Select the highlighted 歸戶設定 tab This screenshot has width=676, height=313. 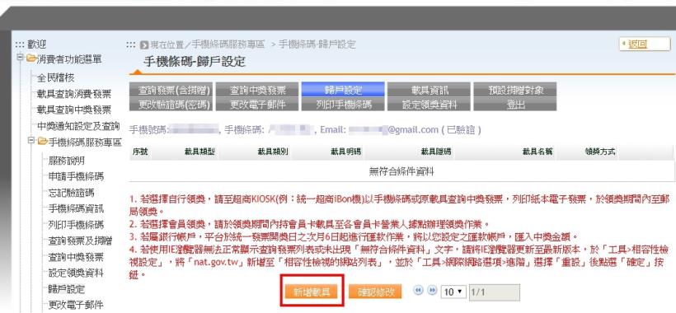tap(343, 90)
